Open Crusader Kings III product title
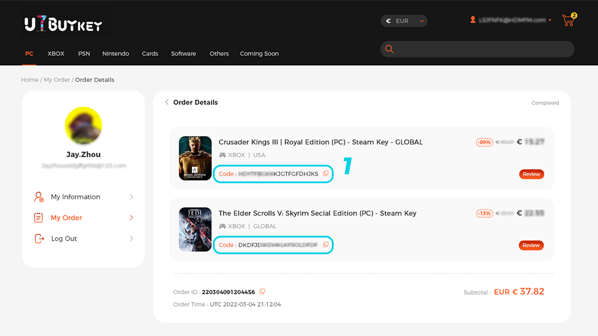Screen dimensions: 598x336 (321, 142)
